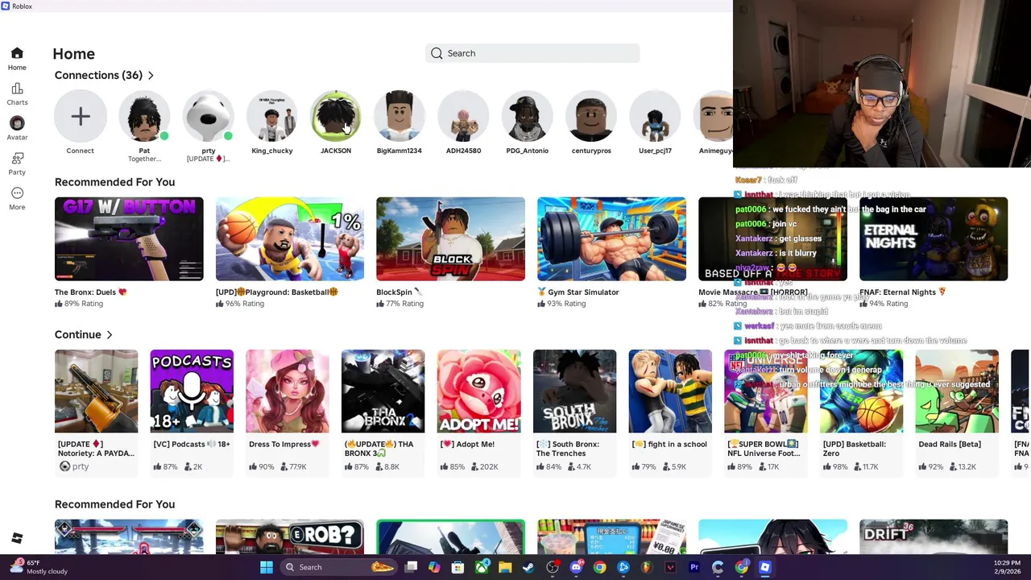Open the Continue heading link
1031x580 pixels.
click(78, 334)
